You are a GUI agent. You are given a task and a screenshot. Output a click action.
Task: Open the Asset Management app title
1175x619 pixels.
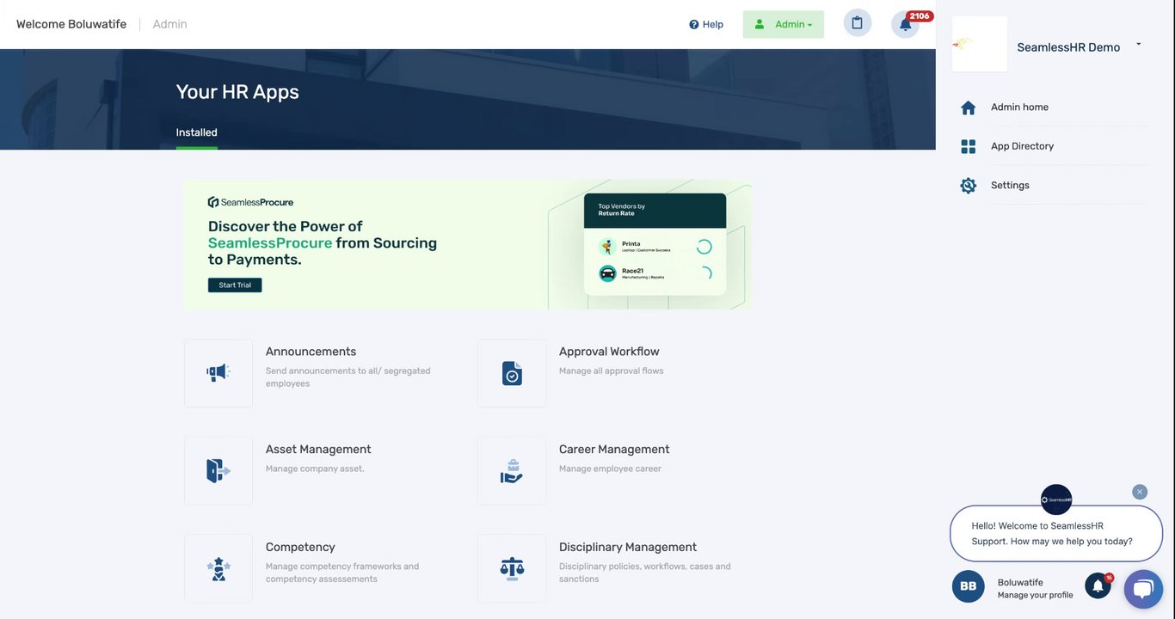(318, 450)
